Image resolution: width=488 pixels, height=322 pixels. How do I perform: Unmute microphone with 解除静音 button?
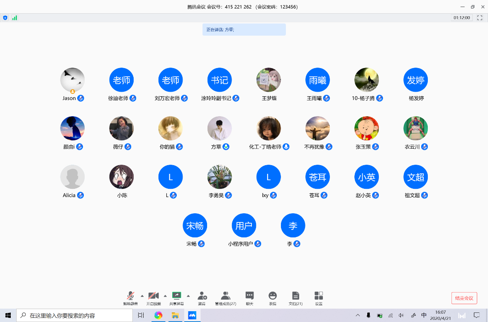coord(130,296)
